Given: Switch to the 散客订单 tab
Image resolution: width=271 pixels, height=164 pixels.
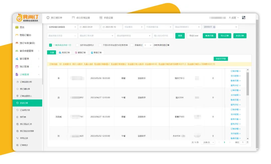Looking at the screenshot, I should (96, 52).
